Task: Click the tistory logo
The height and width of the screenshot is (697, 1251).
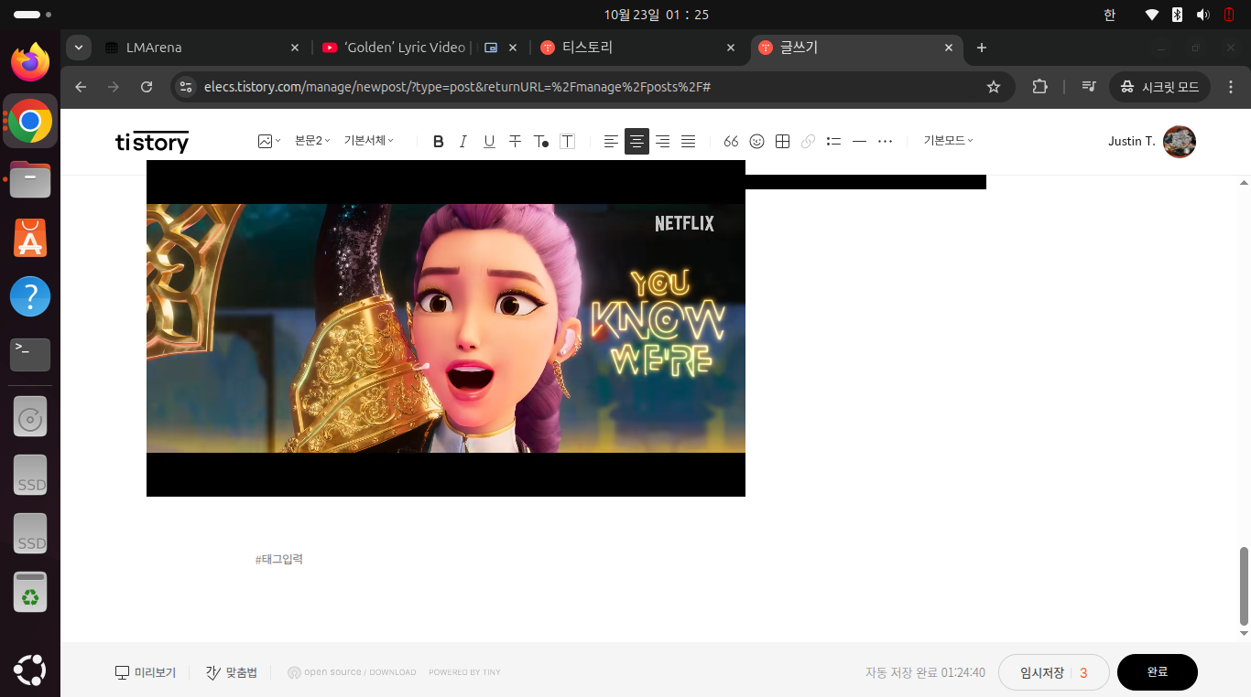Action: click(152, 142)
